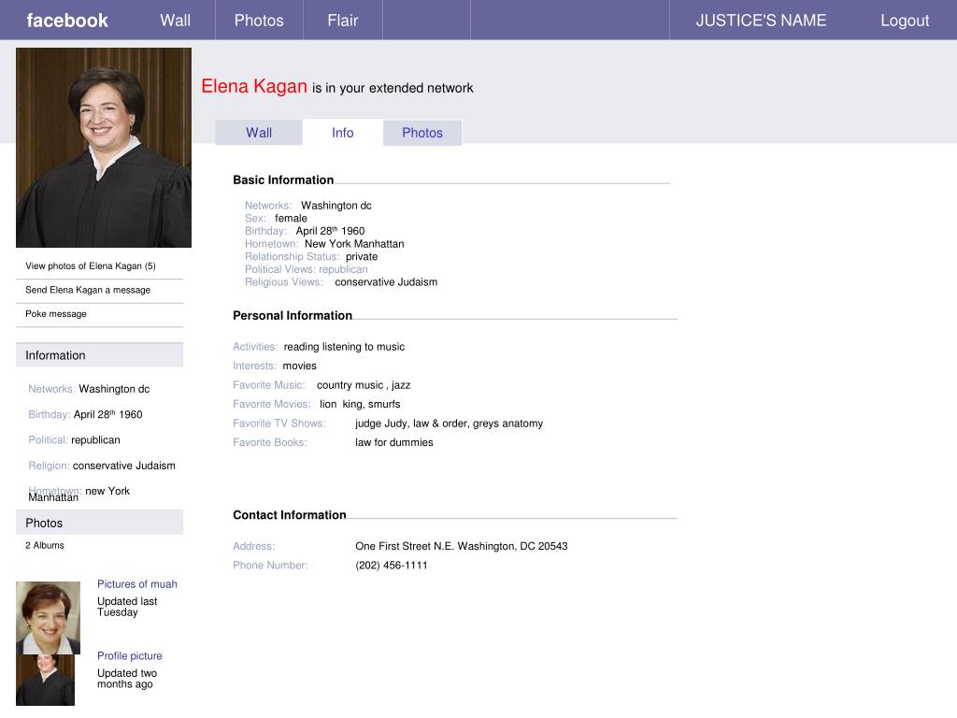Open the Profile picture album link
The height and width of the screenshot is (718, 957).
tap(129, 655)
